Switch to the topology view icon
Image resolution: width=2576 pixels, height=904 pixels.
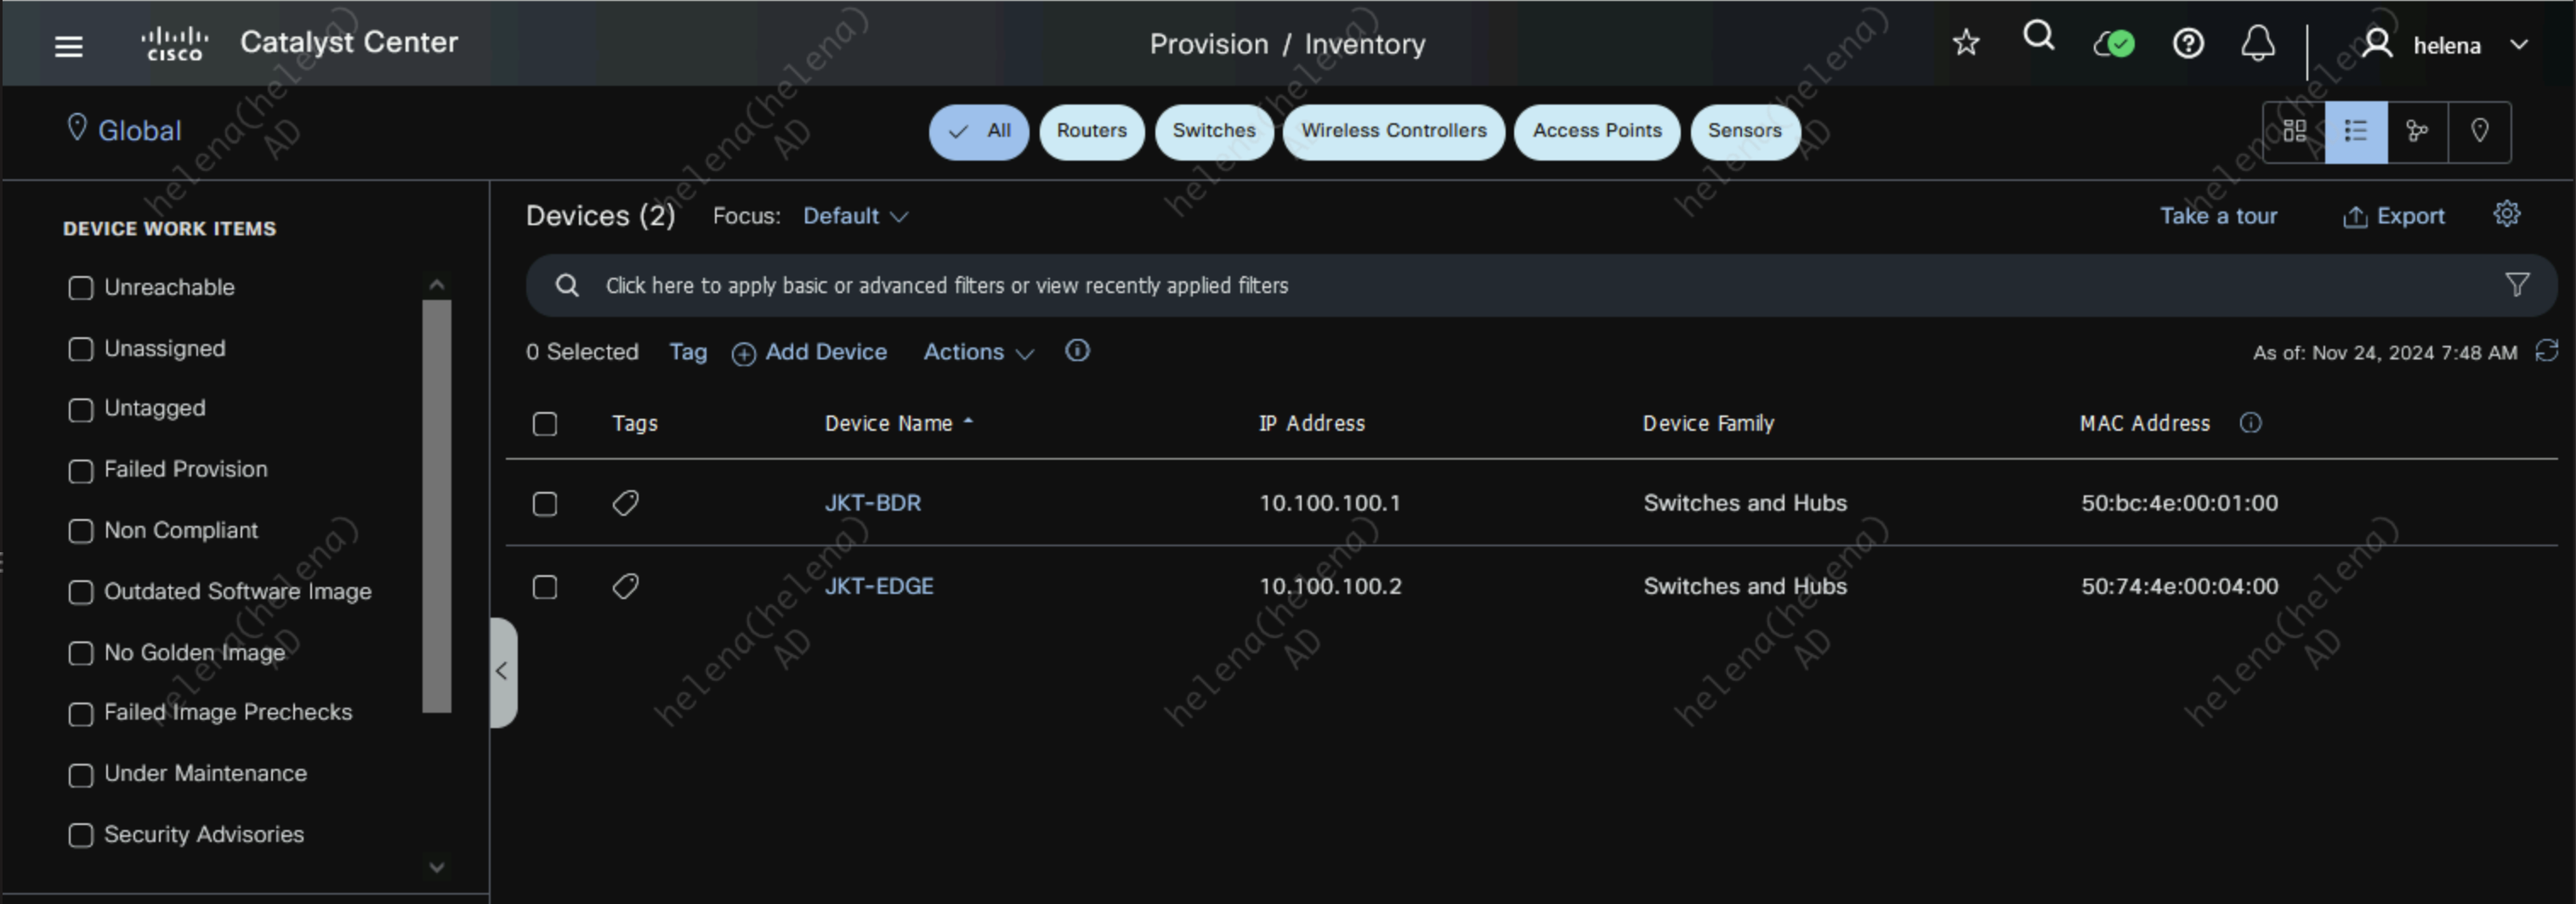(x=2417, y=131)
